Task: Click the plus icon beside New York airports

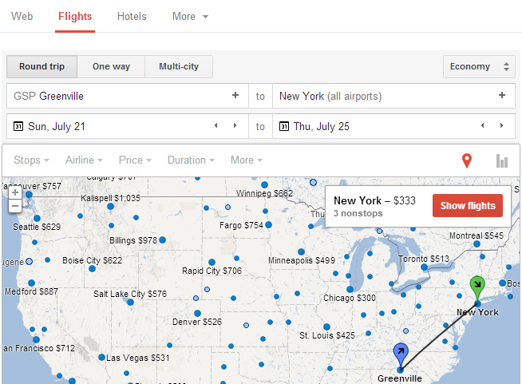Action: coord(502,96)
